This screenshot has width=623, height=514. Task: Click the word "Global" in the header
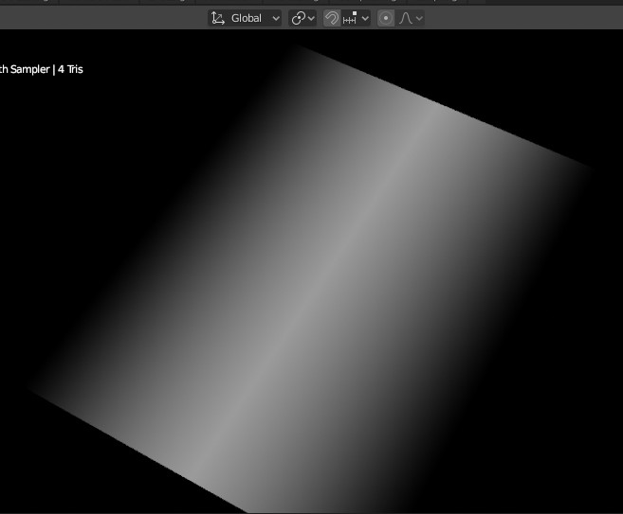247,18
